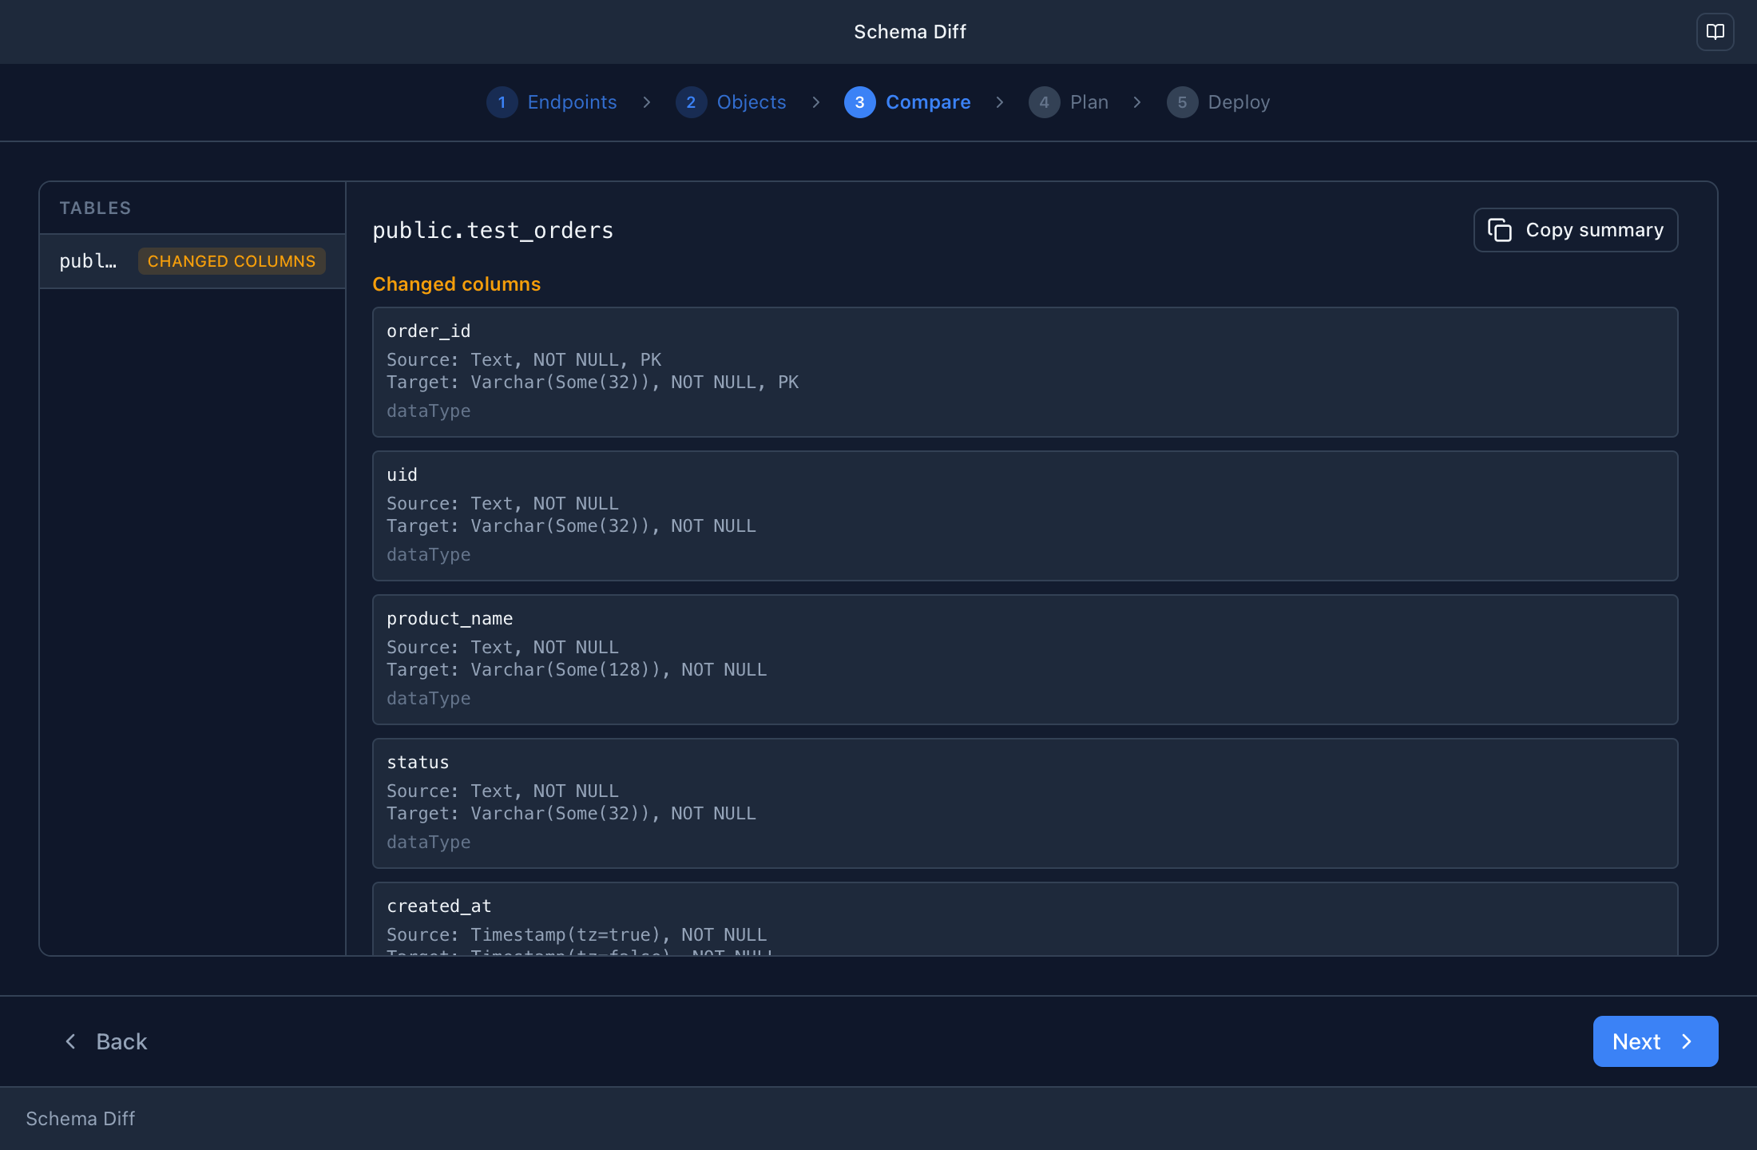Click the CHANGED COLUMNS badge
The height and width of the screenshot is (1150, 1757).
pyautogui.click(x=232, y=261)
